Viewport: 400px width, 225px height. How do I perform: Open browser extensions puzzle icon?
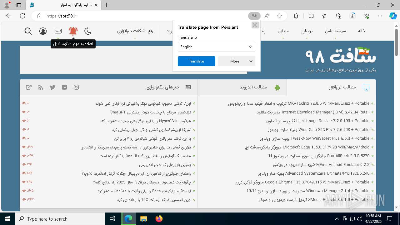[x=296, y=16]
